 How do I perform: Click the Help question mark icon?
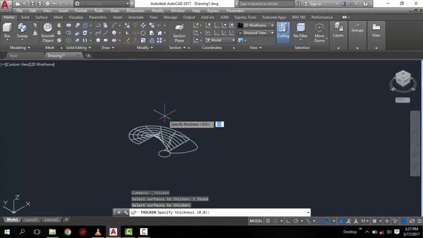[x=365, y=4]
